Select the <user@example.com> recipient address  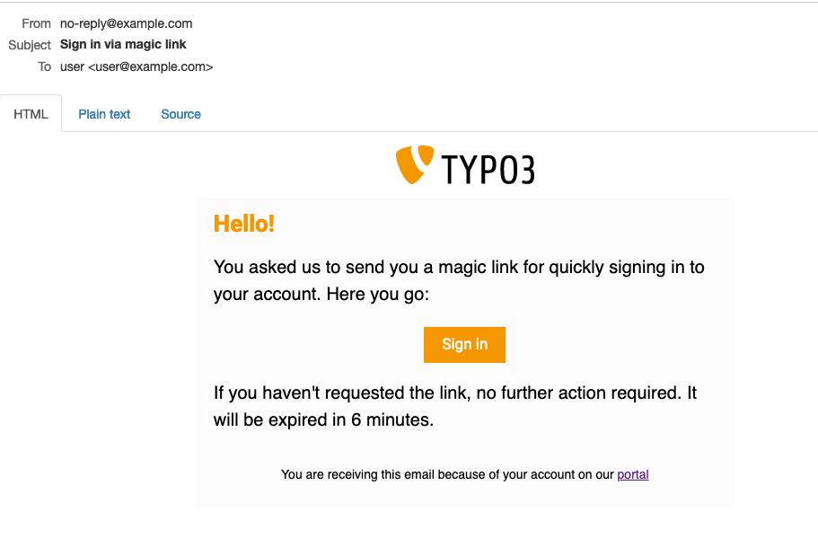coord(150,66)
